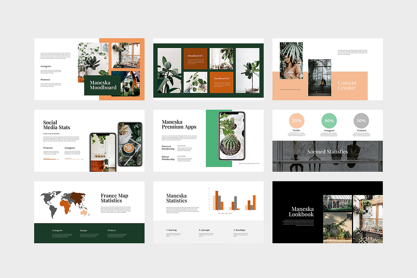Image resolution: width=417 pixels, height=278 pixels.
Task: Click the green 80% circle
Action: tap(329, 121)
